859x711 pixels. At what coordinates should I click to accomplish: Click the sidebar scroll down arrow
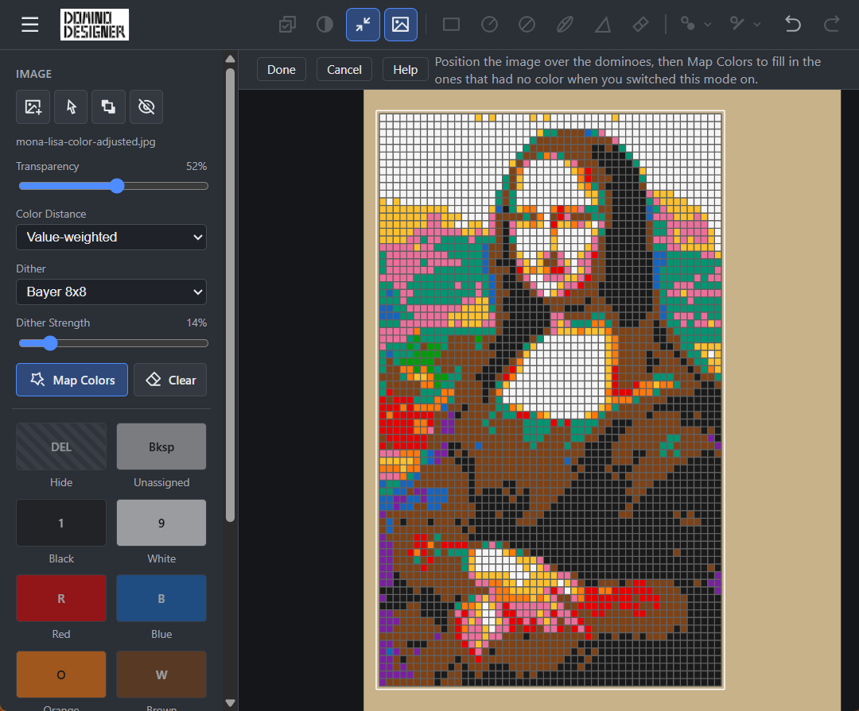coord(230,703)
